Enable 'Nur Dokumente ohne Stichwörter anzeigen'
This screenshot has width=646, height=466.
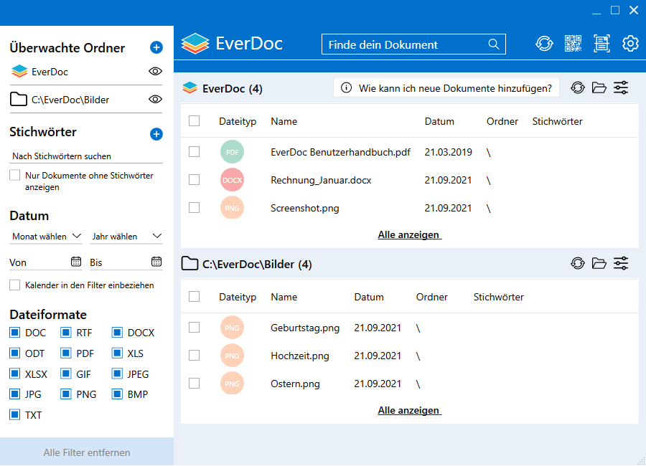(x=15, y=176)
